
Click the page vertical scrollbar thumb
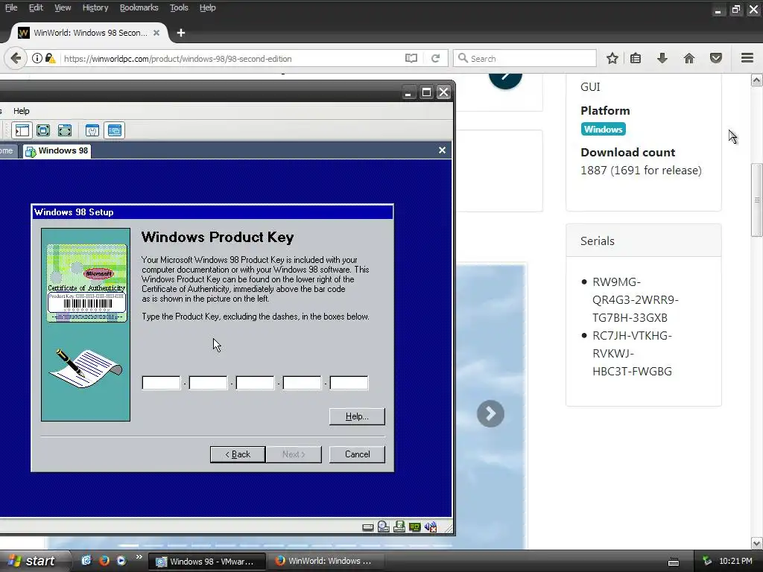[x=757, y=200]
